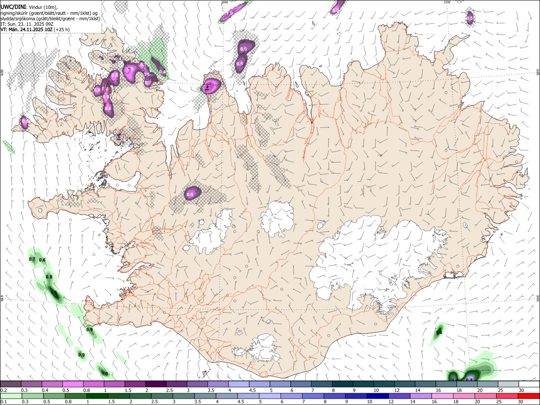Image resolution: width=540 pixels, height=405 pixels.
Task: Select the dull mauve 0.2 snow legend swatch
Action: (11, 384)
